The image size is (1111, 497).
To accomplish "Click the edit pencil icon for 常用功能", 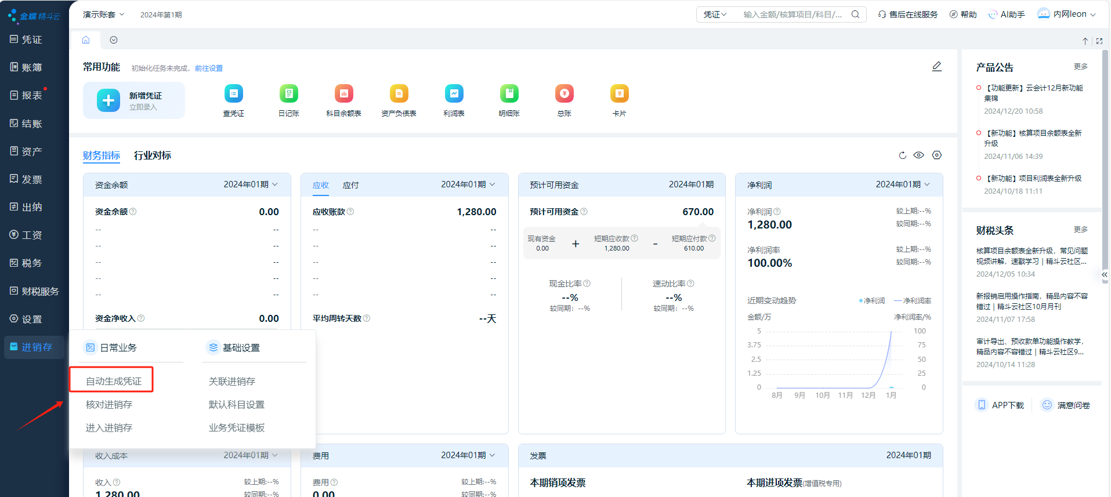I will pyautogui.click(x=936, y=67).
